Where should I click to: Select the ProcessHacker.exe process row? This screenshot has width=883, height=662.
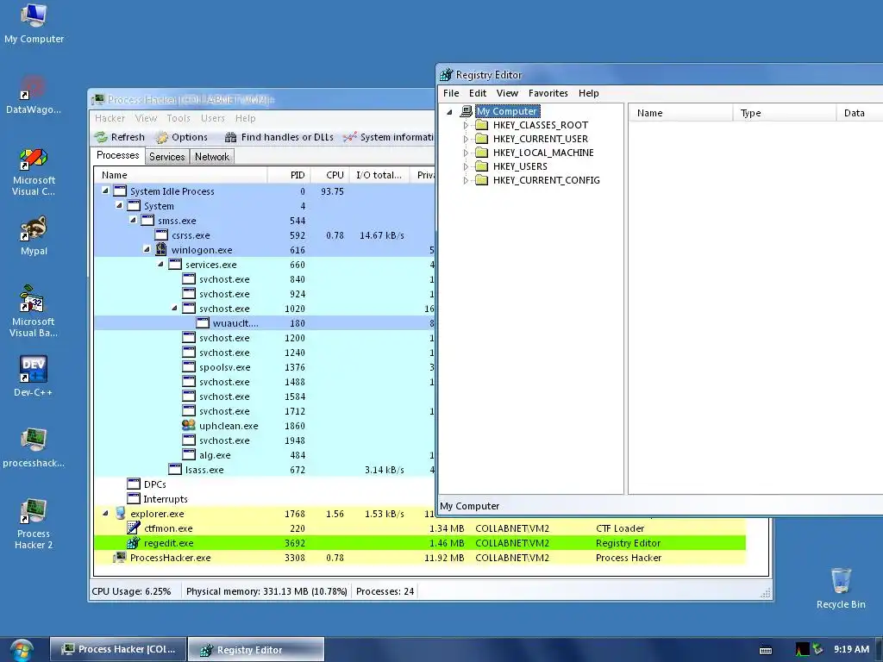click(420, 558)
